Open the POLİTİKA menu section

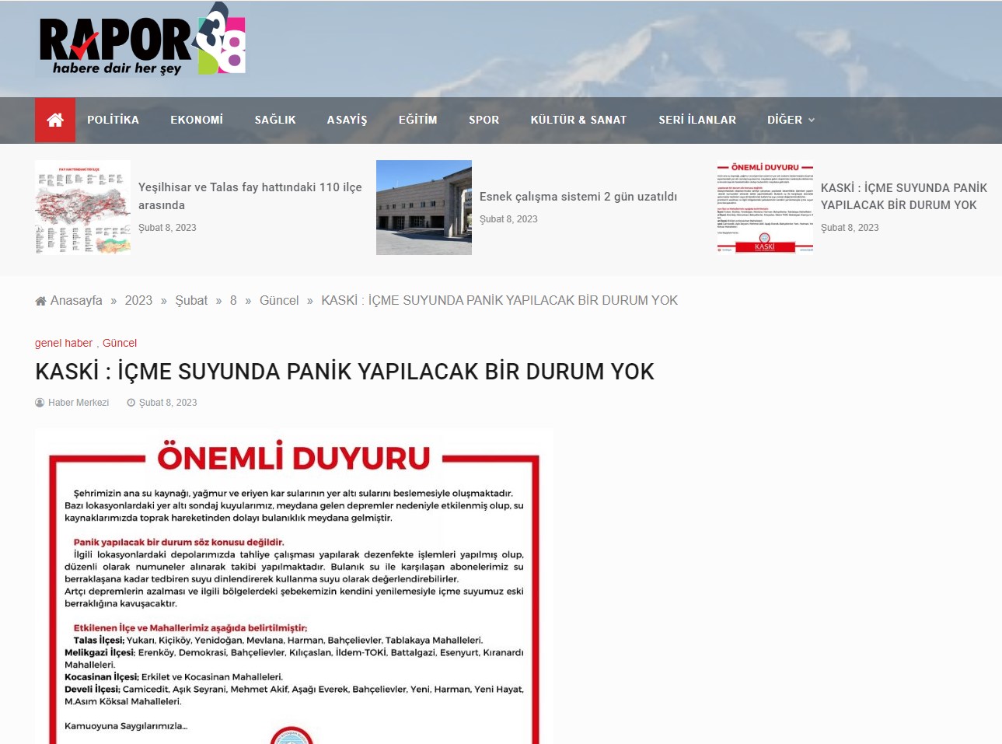113,120
